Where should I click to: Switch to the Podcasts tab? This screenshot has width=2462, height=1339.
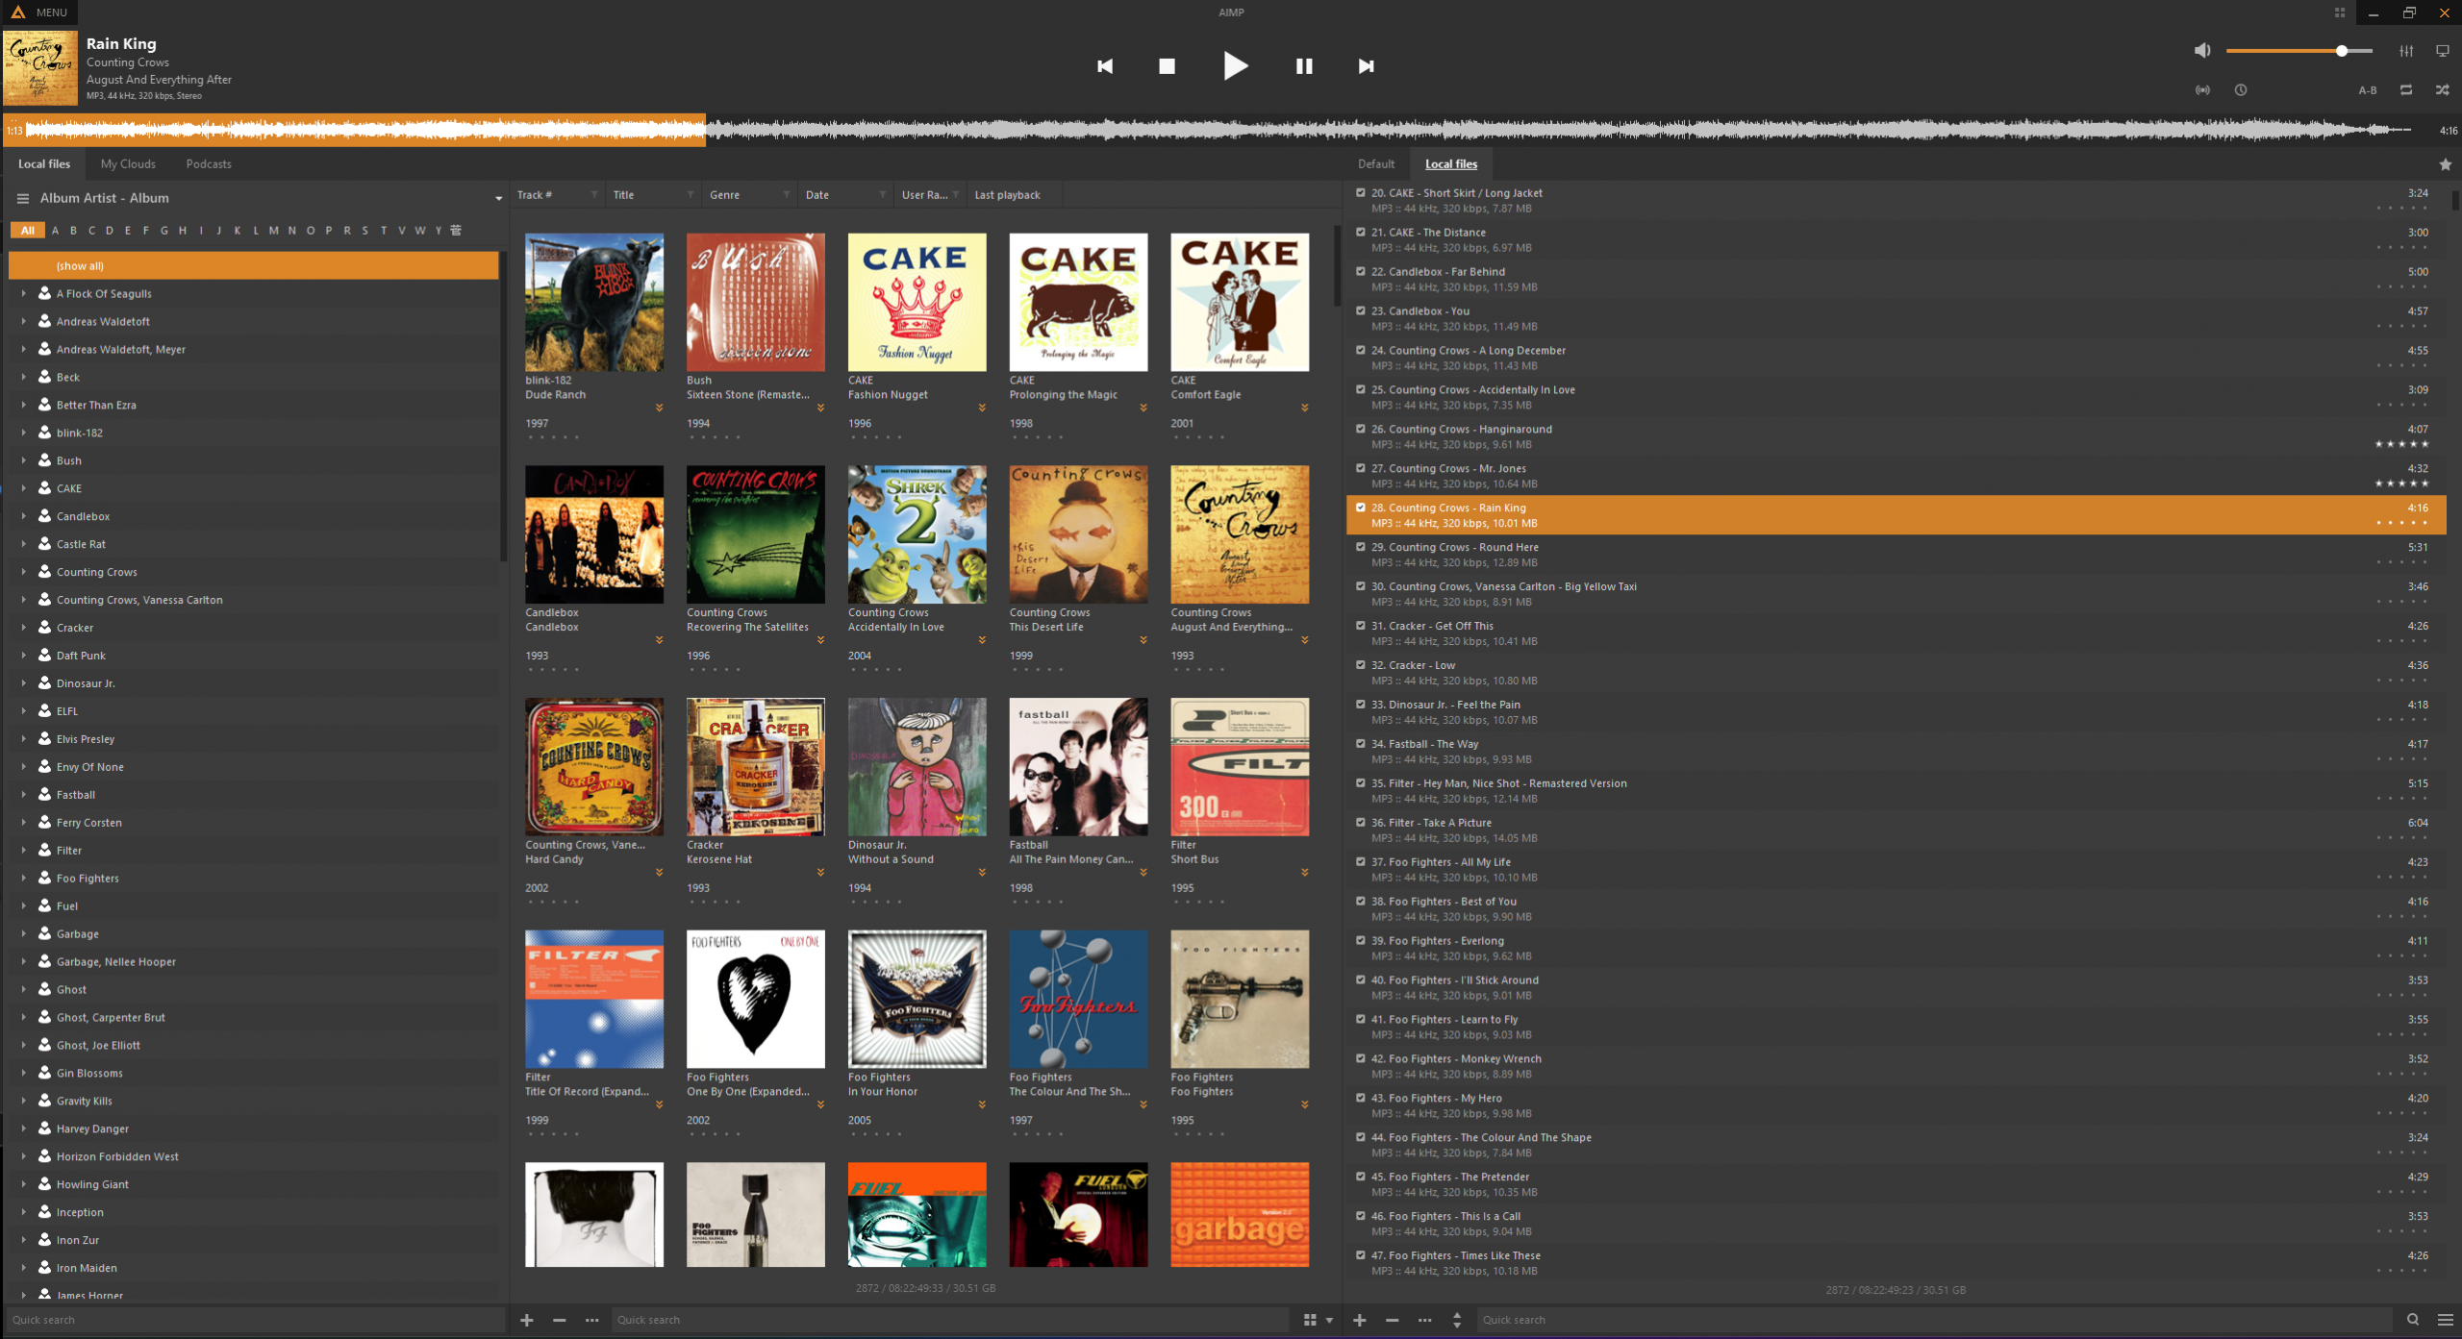point(209,164)
